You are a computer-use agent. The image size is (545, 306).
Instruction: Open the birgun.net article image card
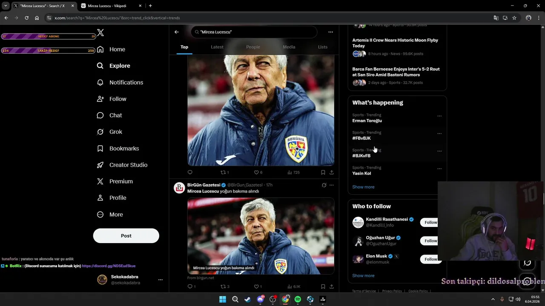pos(261,236)
